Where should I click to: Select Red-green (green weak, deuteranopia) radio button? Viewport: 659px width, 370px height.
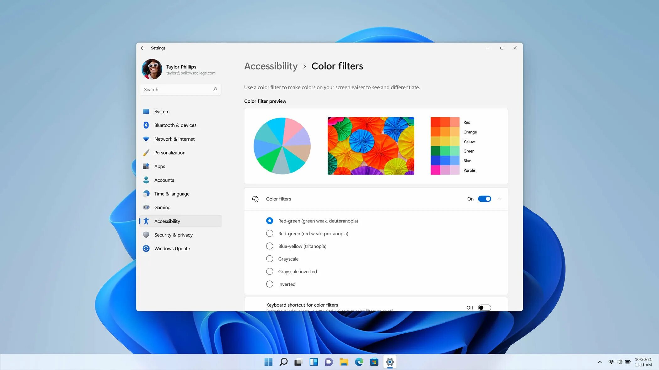tap(269, 221)
